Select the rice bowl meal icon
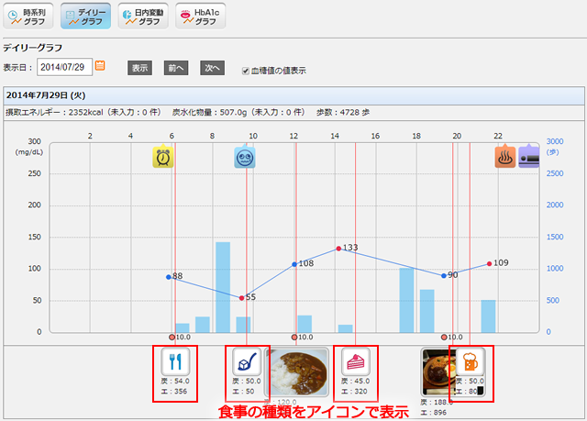The height and width of the screenshot is (421, 587). pos(247,360)
